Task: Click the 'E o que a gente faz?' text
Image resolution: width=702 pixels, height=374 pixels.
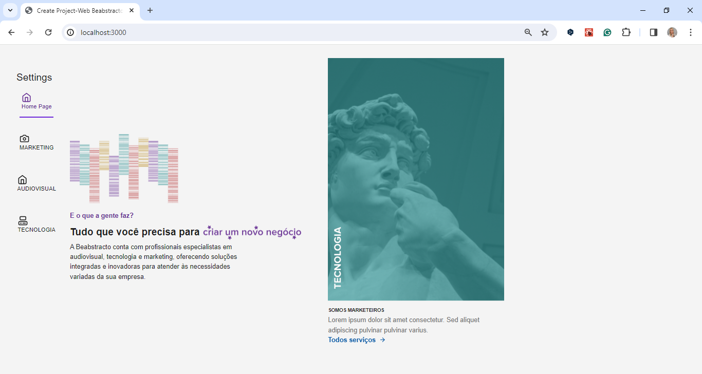Action: (x=102, y=216)
